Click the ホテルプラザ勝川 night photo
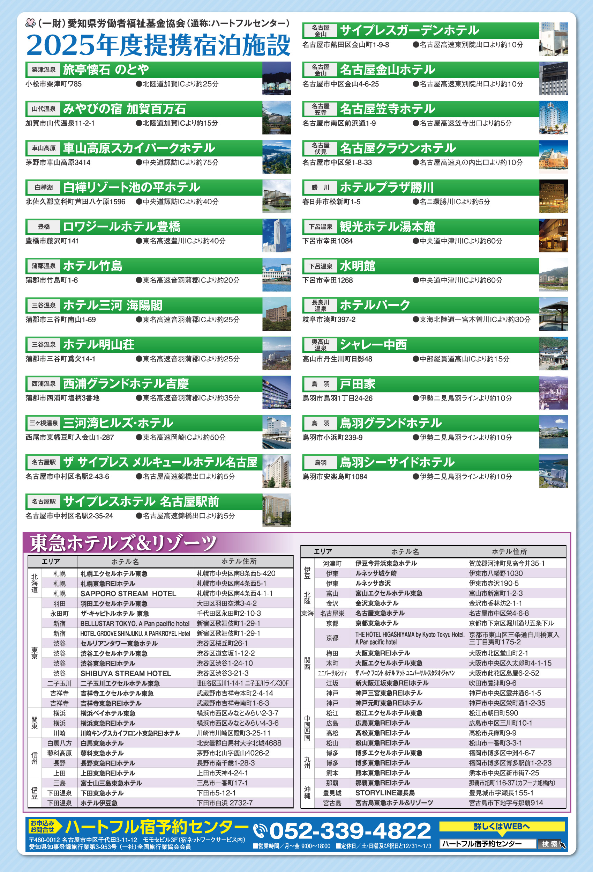The height and width of the screenshot is (872, 593). pyautogui.click(x=553, y=196)
